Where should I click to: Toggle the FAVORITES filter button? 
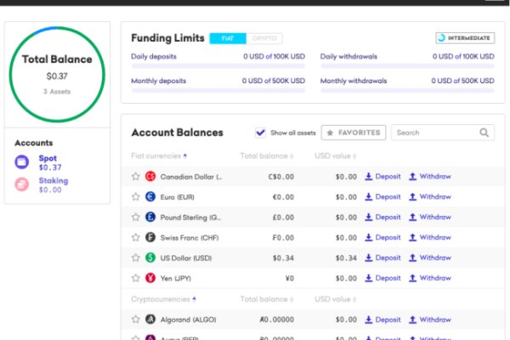(353, 133)
